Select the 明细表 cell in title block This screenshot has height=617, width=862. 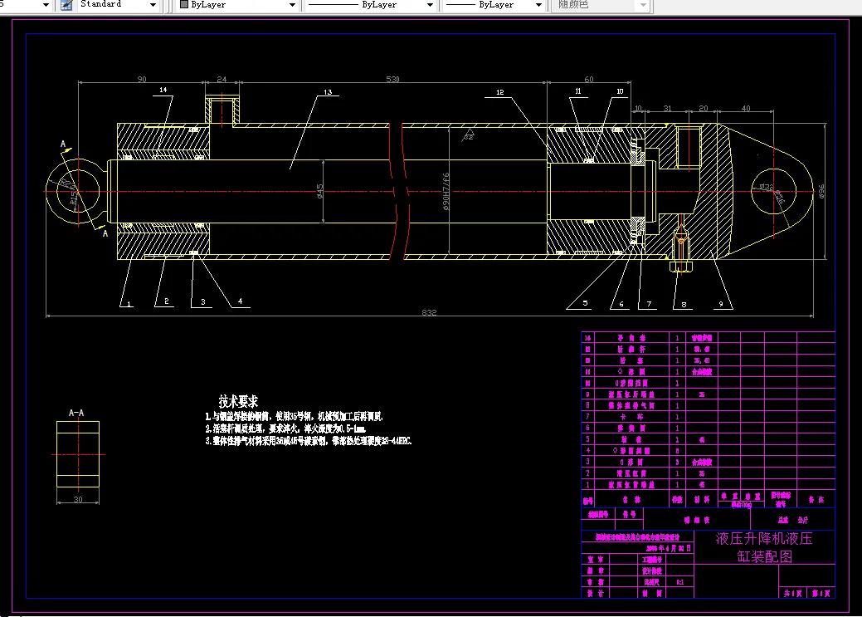click(x=697, y=520)
